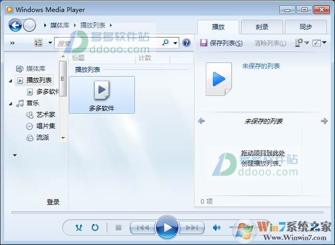This screenshot has width=335, height=245.
Task: Expand the toolbar overflow chevrons
Action: pos(13,43)
